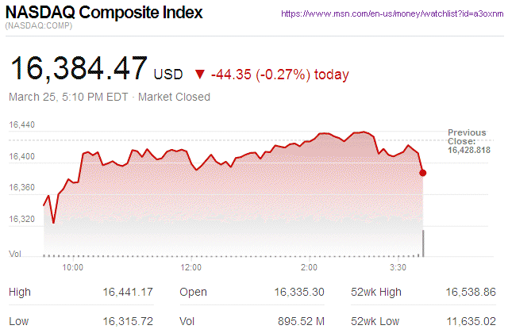The width and height of the screenshot is (508, 333).
Task: Click the March 25 market closed timestamp
Action: [x=109, y=97]
